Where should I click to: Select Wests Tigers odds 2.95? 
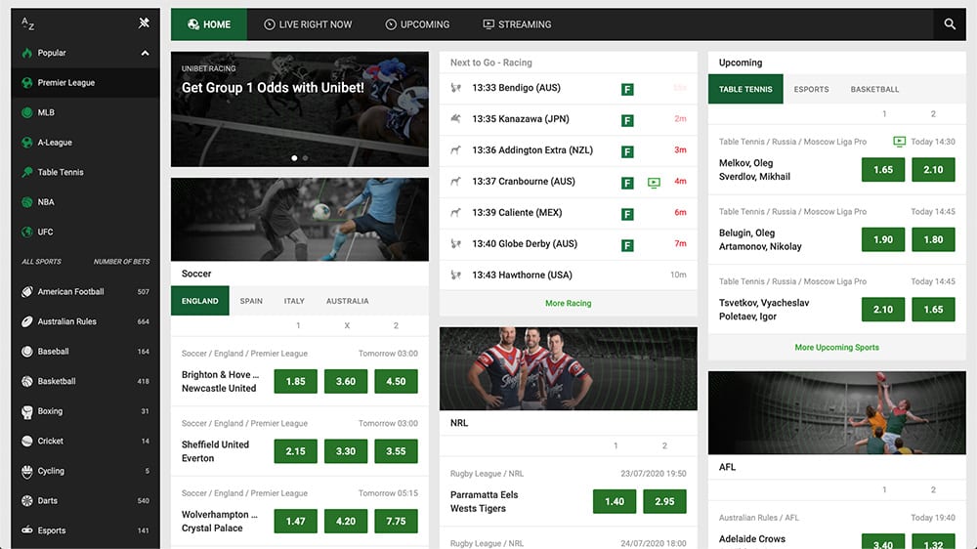click(664, 502)
